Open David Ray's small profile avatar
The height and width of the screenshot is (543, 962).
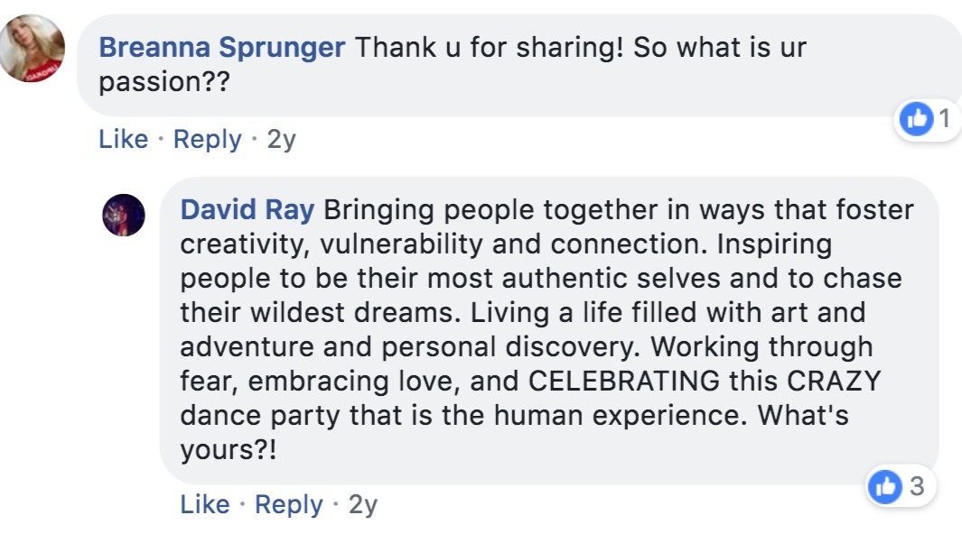124,215
